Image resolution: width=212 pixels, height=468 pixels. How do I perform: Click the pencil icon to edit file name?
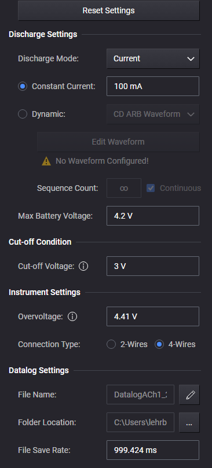click(189, 395)
